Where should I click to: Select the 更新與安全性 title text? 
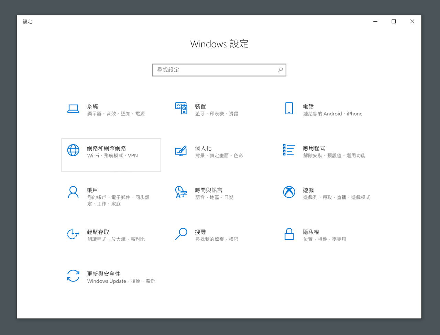coord(104,274)
